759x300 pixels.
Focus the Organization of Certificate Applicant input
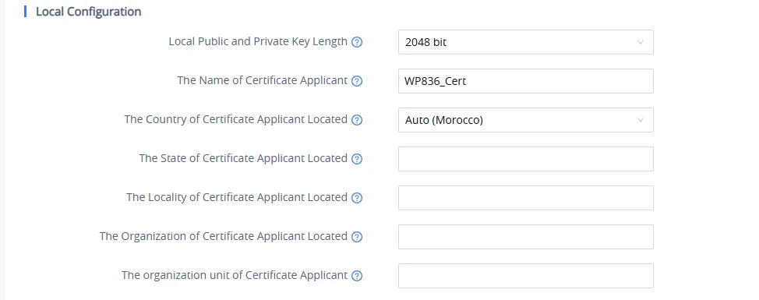click(x=526, y=237)
